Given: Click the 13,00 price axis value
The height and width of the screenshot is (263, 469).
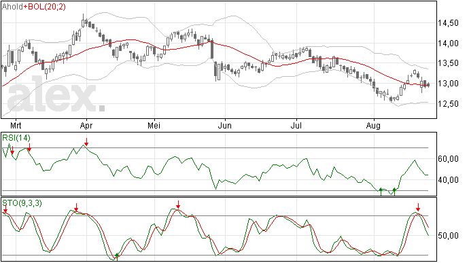Looking at the screenshot, I should [x=448, y=84].
